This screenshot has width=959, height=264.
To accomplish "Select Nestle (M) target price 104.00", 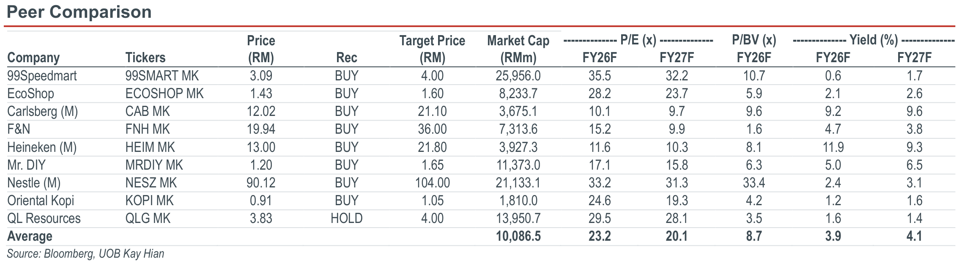I will [x=432, y=183].
